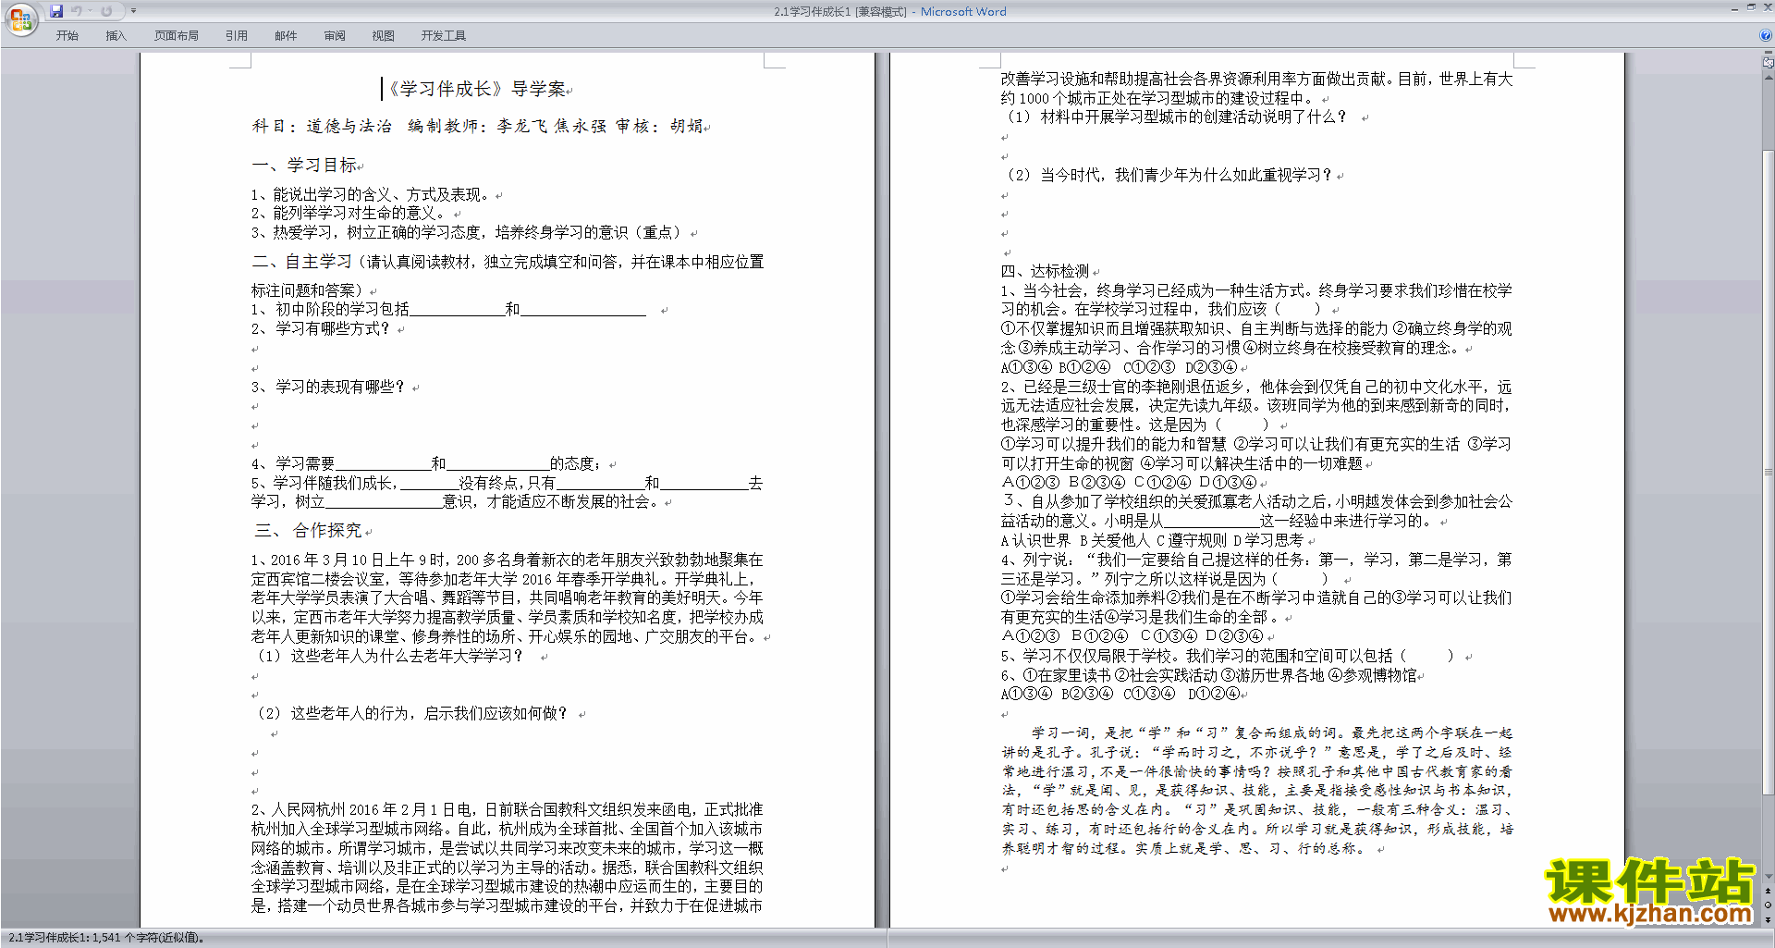Image resolution: width=1775 pixels, height=948 pixels.
Task: Click the options line A认识世界 B关爱他人
Action: 1152,540
